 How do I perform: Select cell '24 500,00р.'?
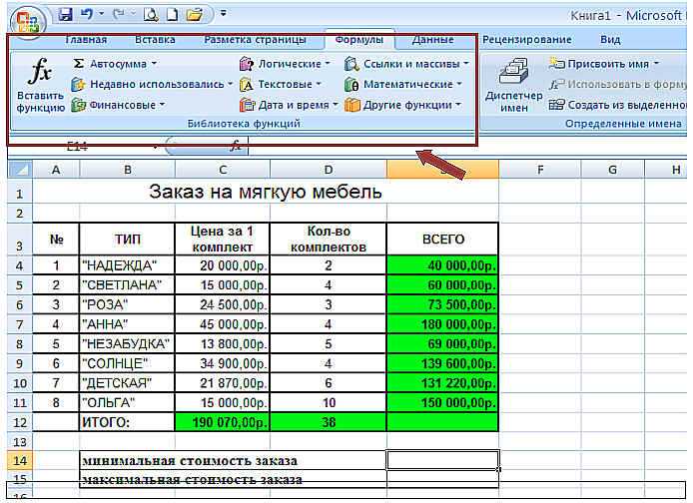coord(223,304)
